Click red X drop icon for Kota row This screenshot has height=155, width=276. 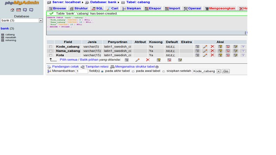(213, 55)
